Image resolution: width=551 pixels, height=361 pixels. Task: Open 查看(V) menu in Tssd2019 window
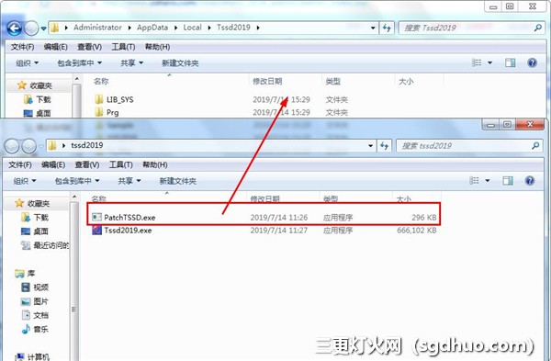(89, 47)
